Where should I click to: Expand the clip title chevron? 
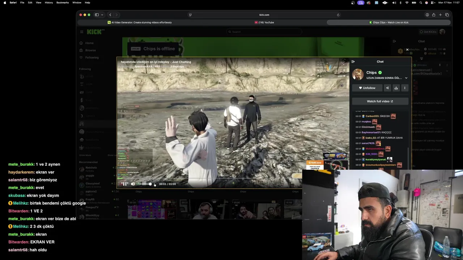406,78
